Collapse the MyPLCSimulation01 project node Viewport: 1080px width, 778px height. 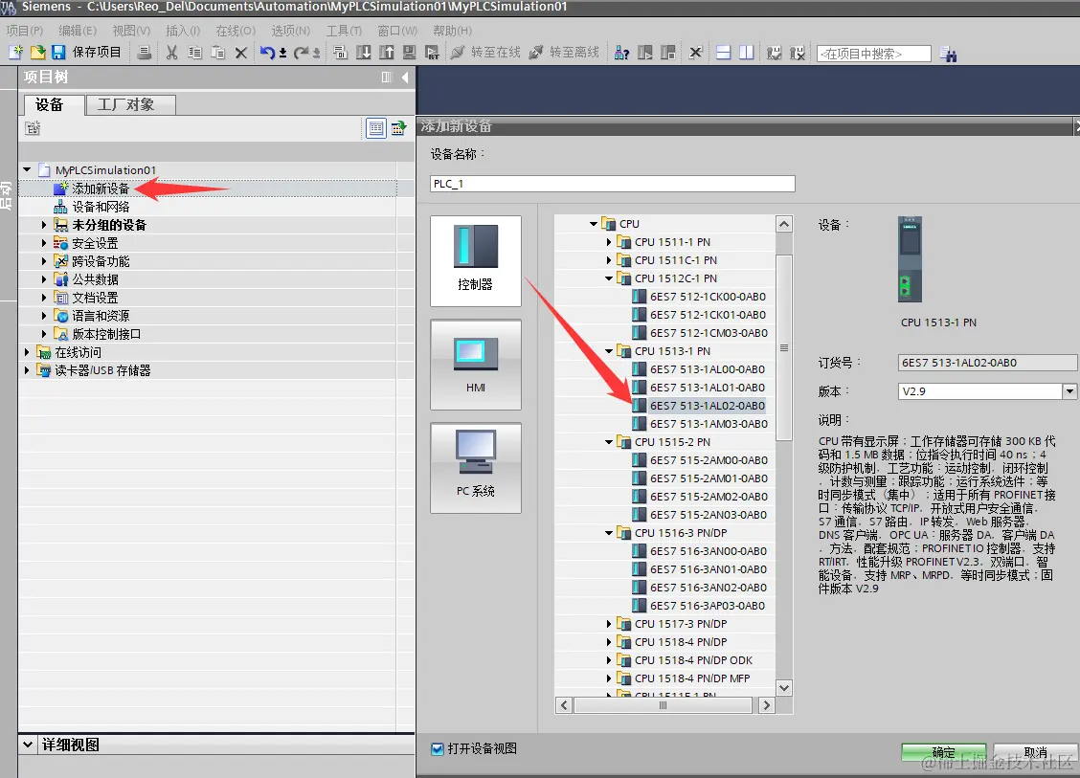[x=27, y=169]
